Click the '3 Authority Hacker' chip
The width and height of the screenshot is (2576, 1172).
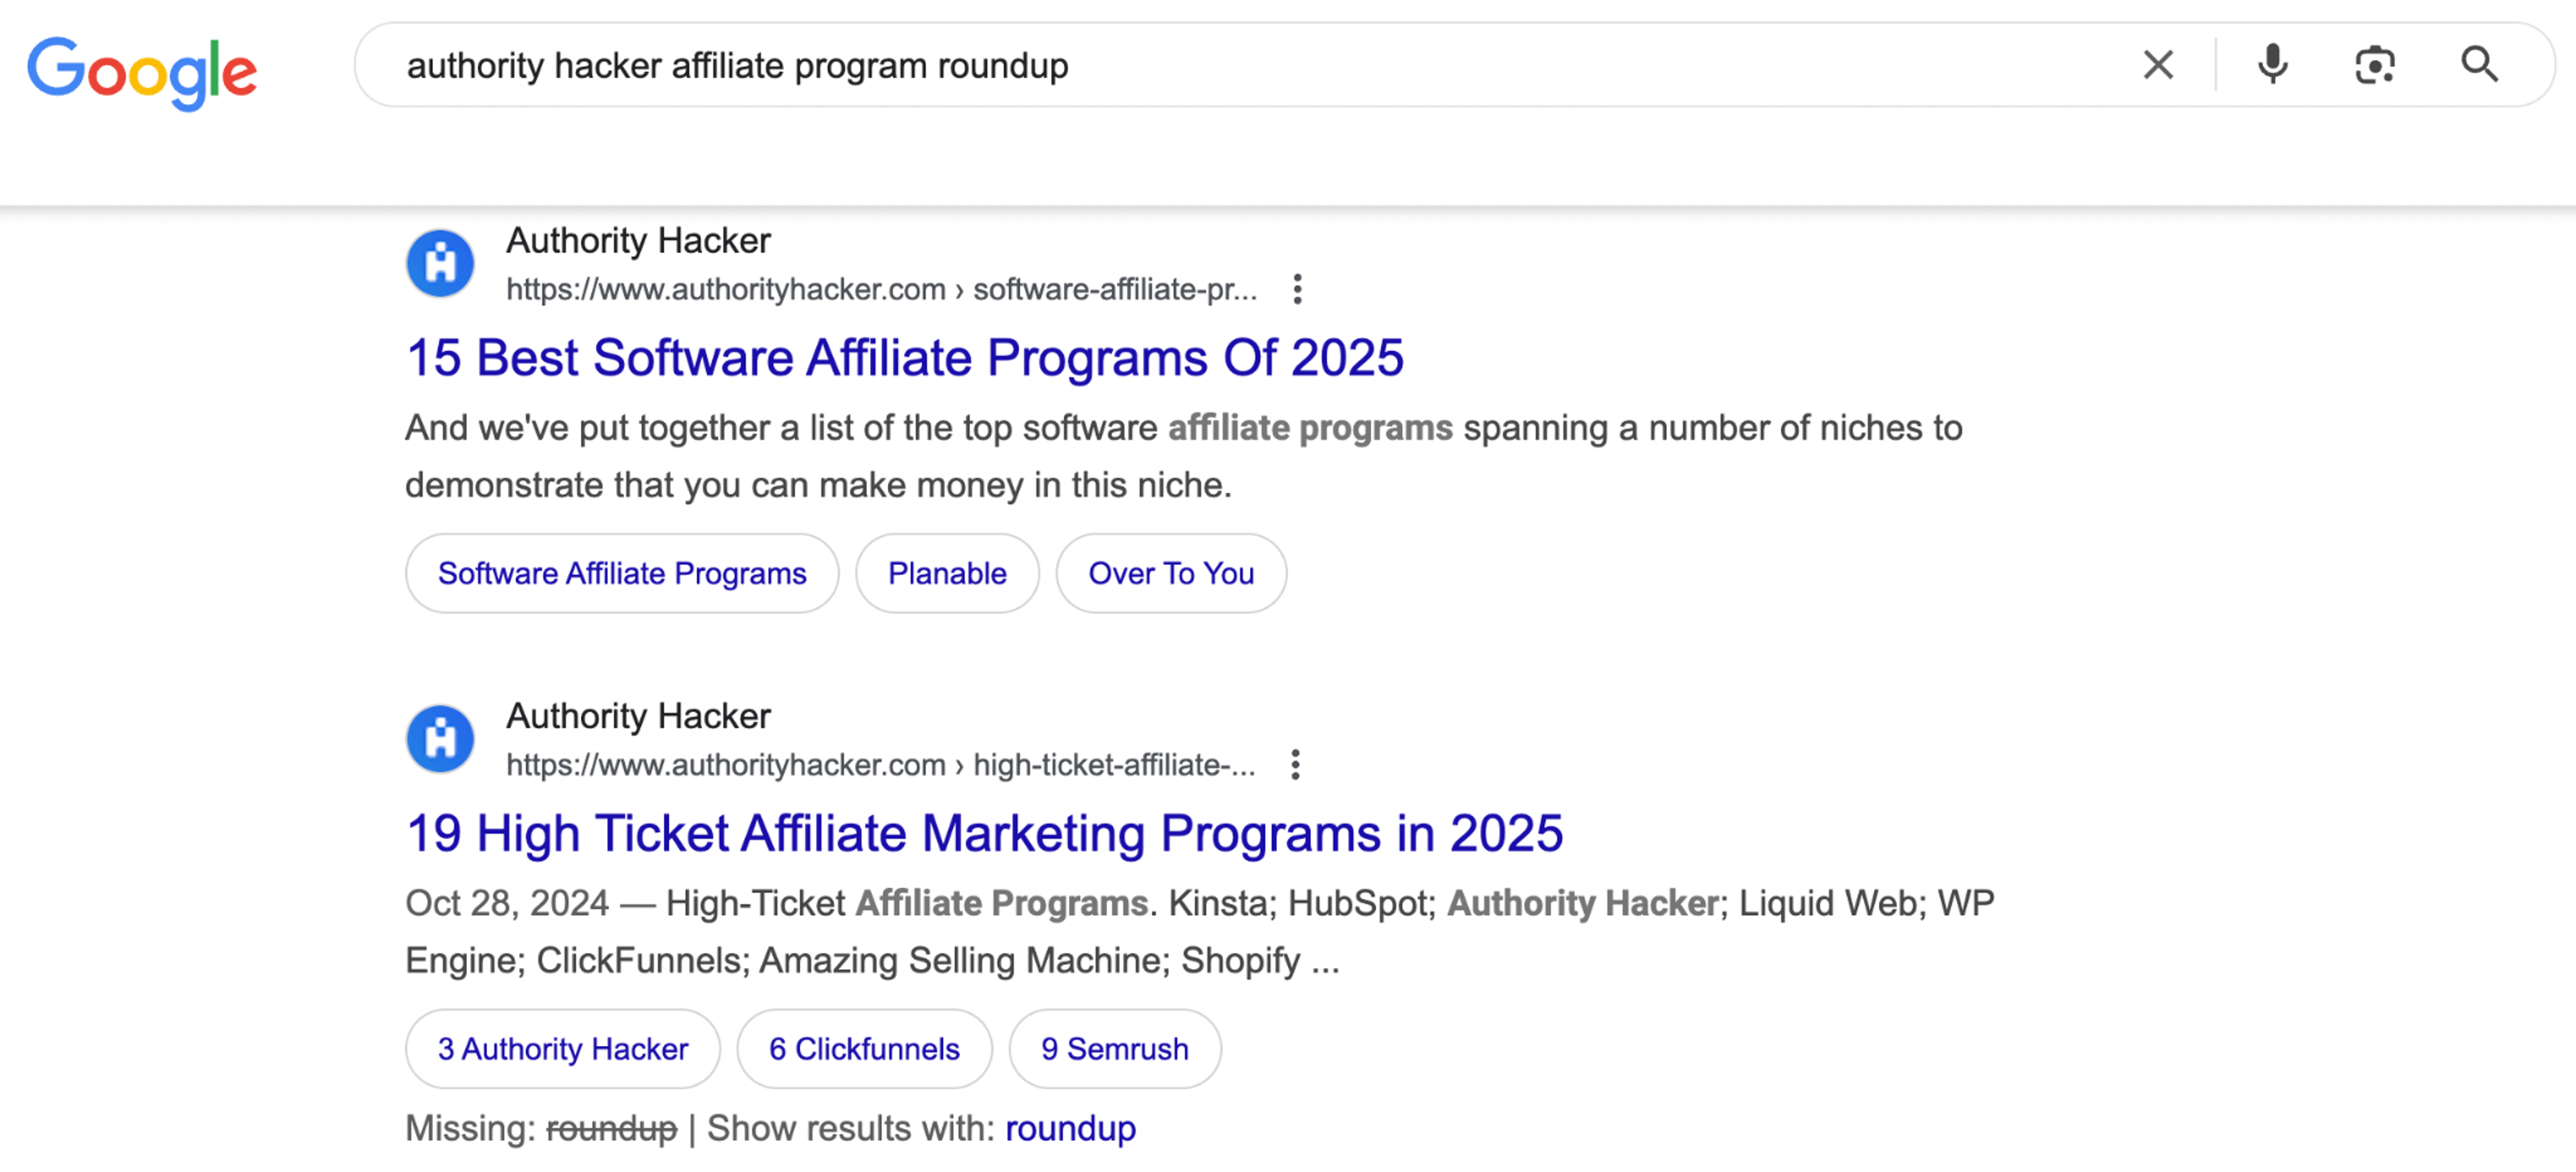pos(562,1048)
